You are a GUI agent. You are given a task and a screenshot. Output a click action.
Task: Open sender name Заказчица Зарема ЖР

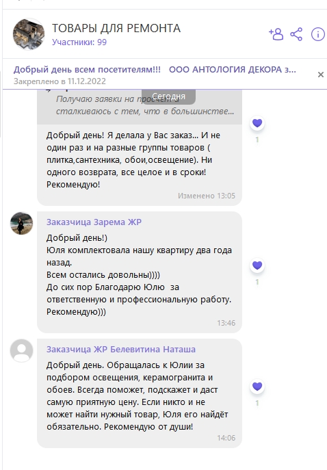pos(94,222)
